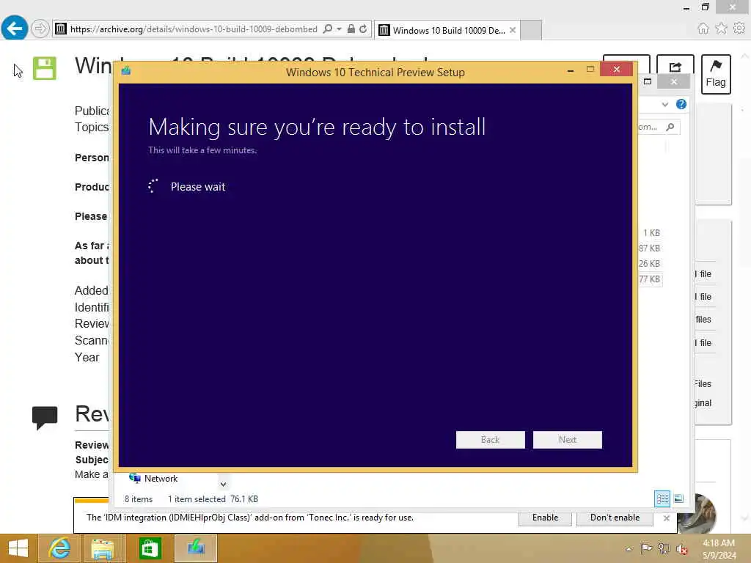Viewport: 751px width, 563px height.
Task: Close the File Explorer window behind setup
Action: [x=674, y=82]
